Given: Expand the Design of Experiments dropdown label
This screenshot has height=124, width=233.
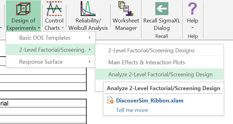Looking at the screenshot, I should pyautogui.click(x=24, y=24).
